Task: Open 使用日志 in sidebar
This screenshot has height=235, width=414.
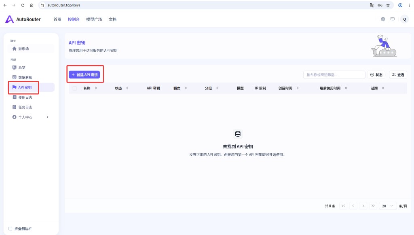Action: [x=31, y=97]
